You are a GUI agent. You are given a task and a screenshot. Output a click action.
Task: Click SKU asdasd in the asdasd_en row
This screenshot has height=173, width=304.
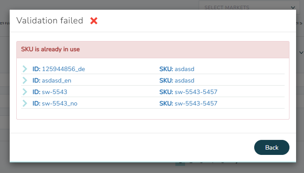point(177,80)
